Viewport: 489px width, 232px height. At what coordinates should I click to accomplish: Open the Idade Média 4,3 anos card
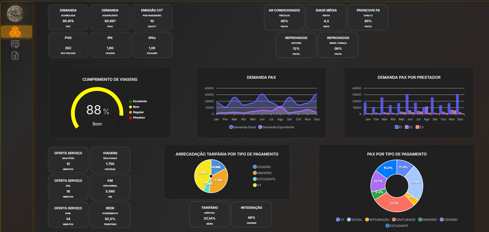click(326, 18)
